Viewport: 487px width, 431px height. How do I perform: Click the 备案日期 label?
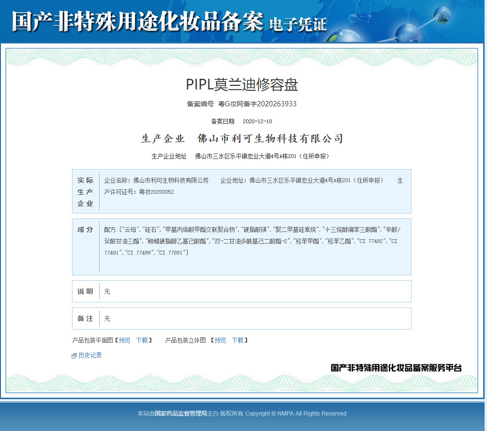point(222,121)
